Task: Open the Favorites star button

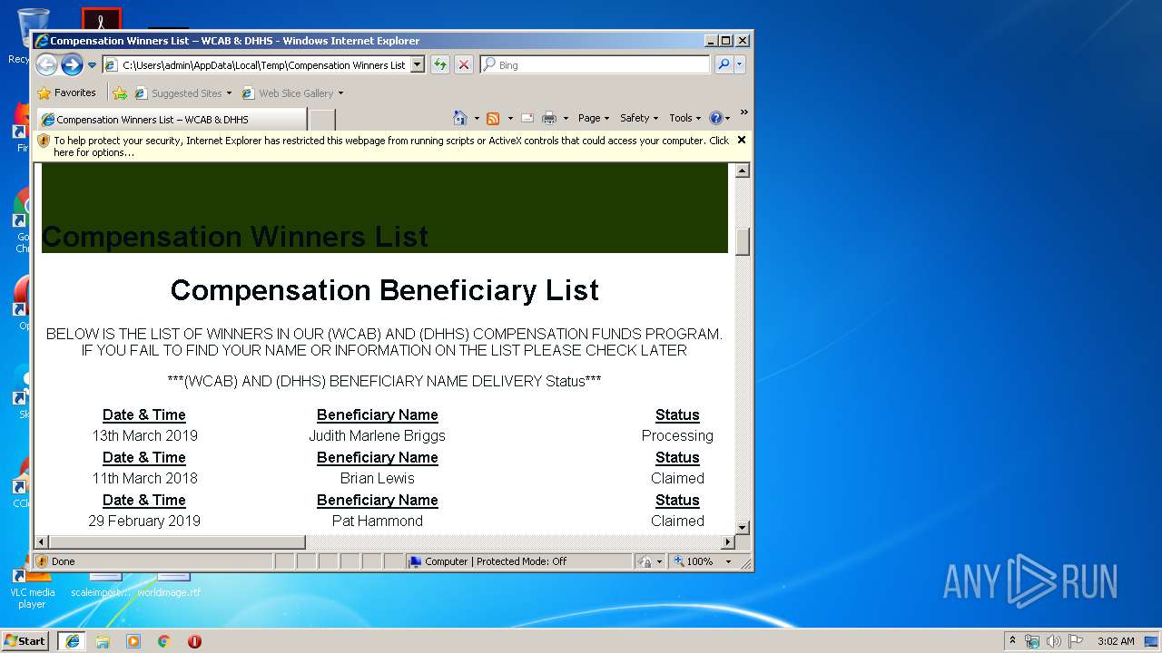Action: tap(66, 93)
